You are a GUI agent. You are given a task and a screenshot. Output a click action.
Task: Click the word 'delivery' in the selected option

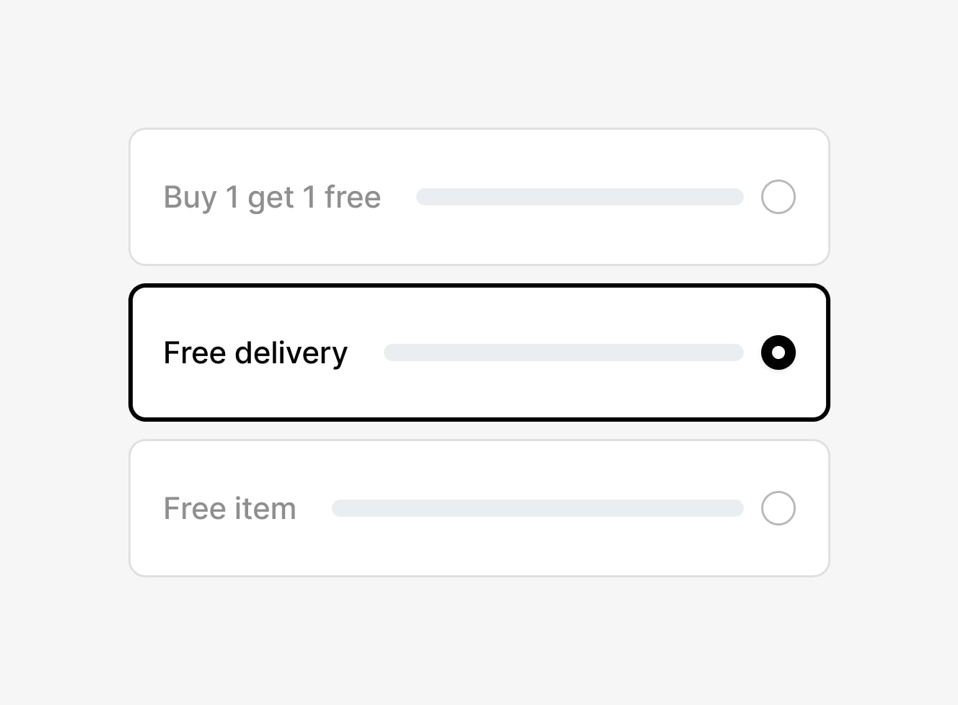[291, 353]
